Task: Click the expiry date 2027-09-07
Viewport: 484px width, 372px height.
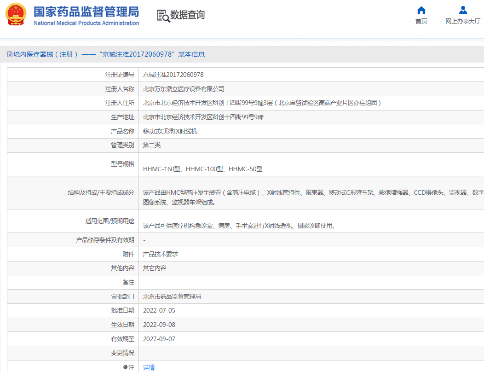Action: [159, 339]
